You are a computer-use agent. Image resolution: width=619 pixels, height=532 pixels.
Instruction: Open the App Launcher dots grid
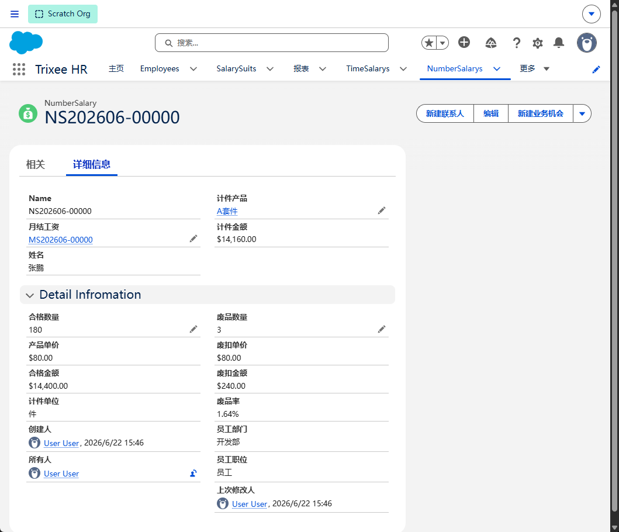coord(19,69)
